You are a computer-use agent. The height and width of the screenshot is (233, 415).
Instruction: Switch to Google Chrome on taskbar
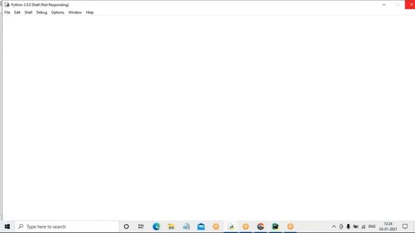pyautogui.click(x=261, y=227)
